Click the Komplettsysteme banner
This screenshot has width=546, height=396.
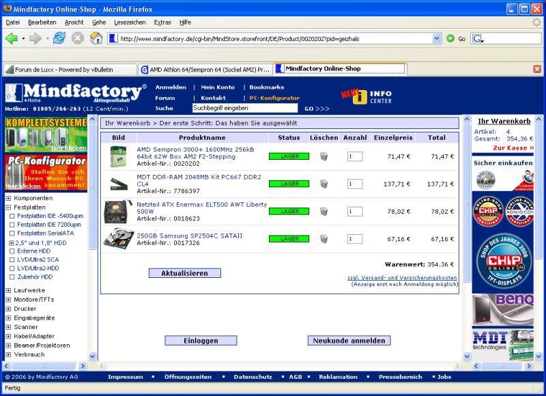tap(46, 135)
